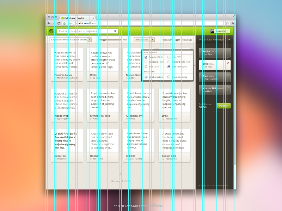282x211 pixels.
Task: Uncheck the Bold Italic weight
Action: [x=169, y=66]
